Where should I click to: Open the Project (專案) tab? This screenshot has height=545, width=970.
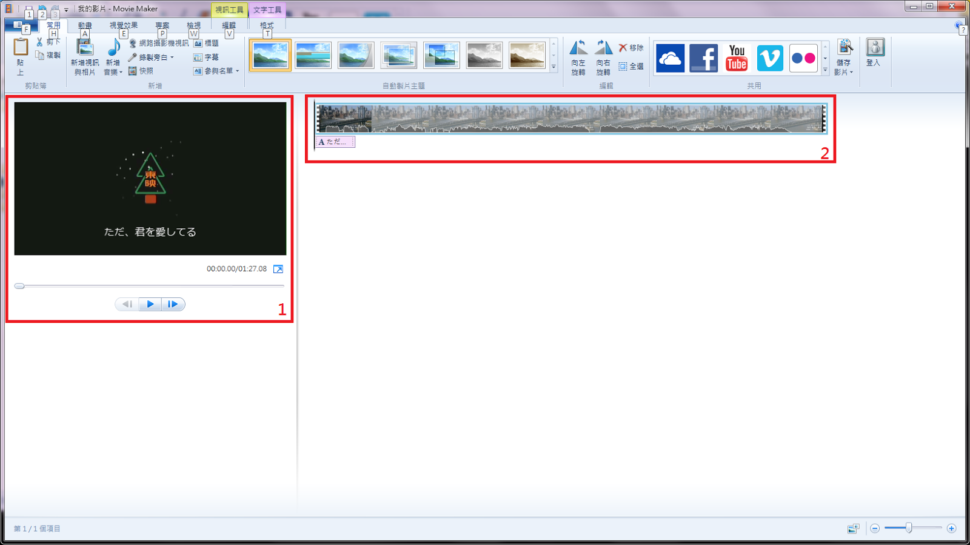(x=162, y=25)
